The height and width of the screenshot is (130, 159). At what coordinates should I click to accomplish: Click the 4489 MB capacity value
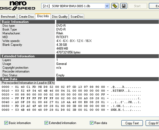62,49
